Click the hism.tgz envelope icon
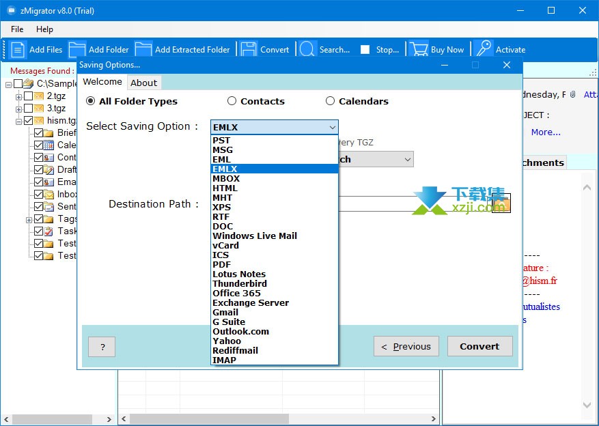 [x=38, y=121]
